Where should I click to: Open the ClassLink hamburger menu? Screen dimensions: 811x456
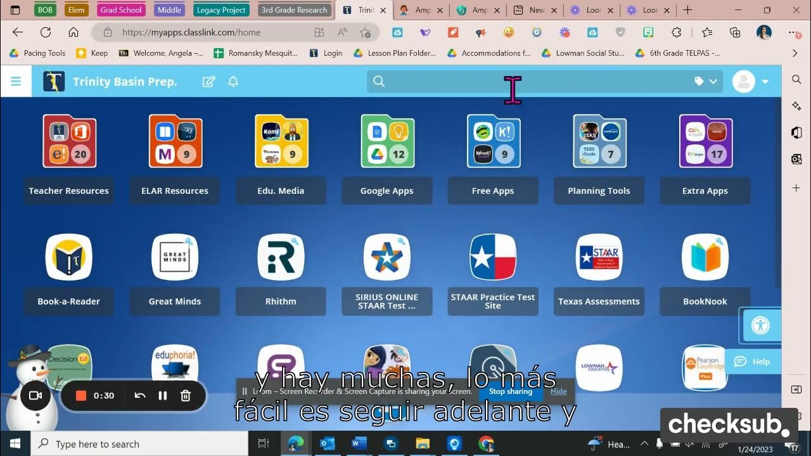tap(16, 81)
